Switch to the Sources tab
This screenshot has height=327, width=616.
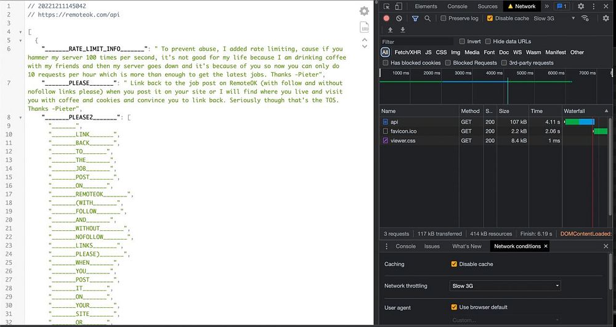(487, 6)
